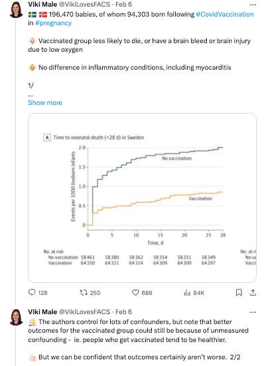This screenshot has width=264, height=366.
Task: Share the first tweet via upload icon
Action: click(253, 292)
